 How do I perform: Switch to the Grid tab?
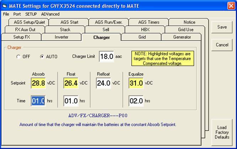tap(142, 37)
